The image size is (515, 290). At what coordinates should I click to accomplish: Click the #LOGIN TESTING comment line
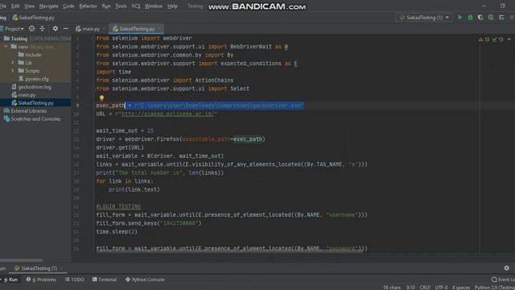[x=118, y=206]
